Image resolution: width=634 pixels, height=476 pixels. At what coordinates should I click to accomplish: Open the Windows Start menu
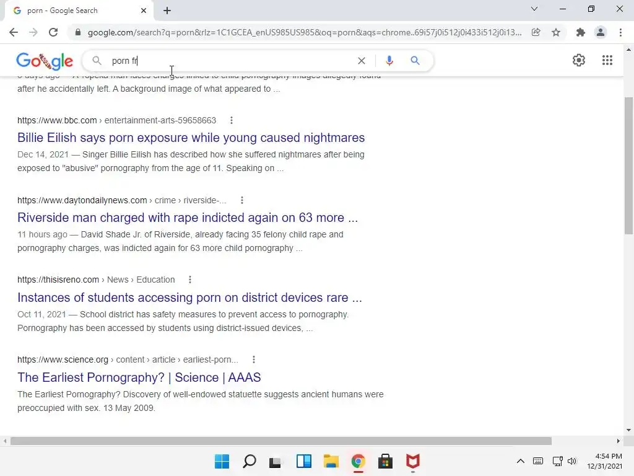tap(222, 461)
